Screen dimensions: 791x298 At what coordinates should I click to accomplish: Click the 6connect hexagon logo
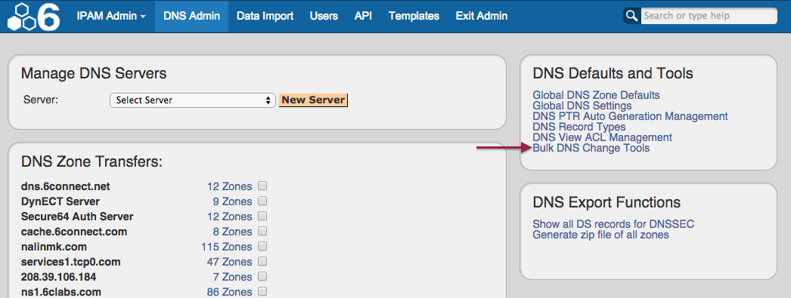[33, 17]
